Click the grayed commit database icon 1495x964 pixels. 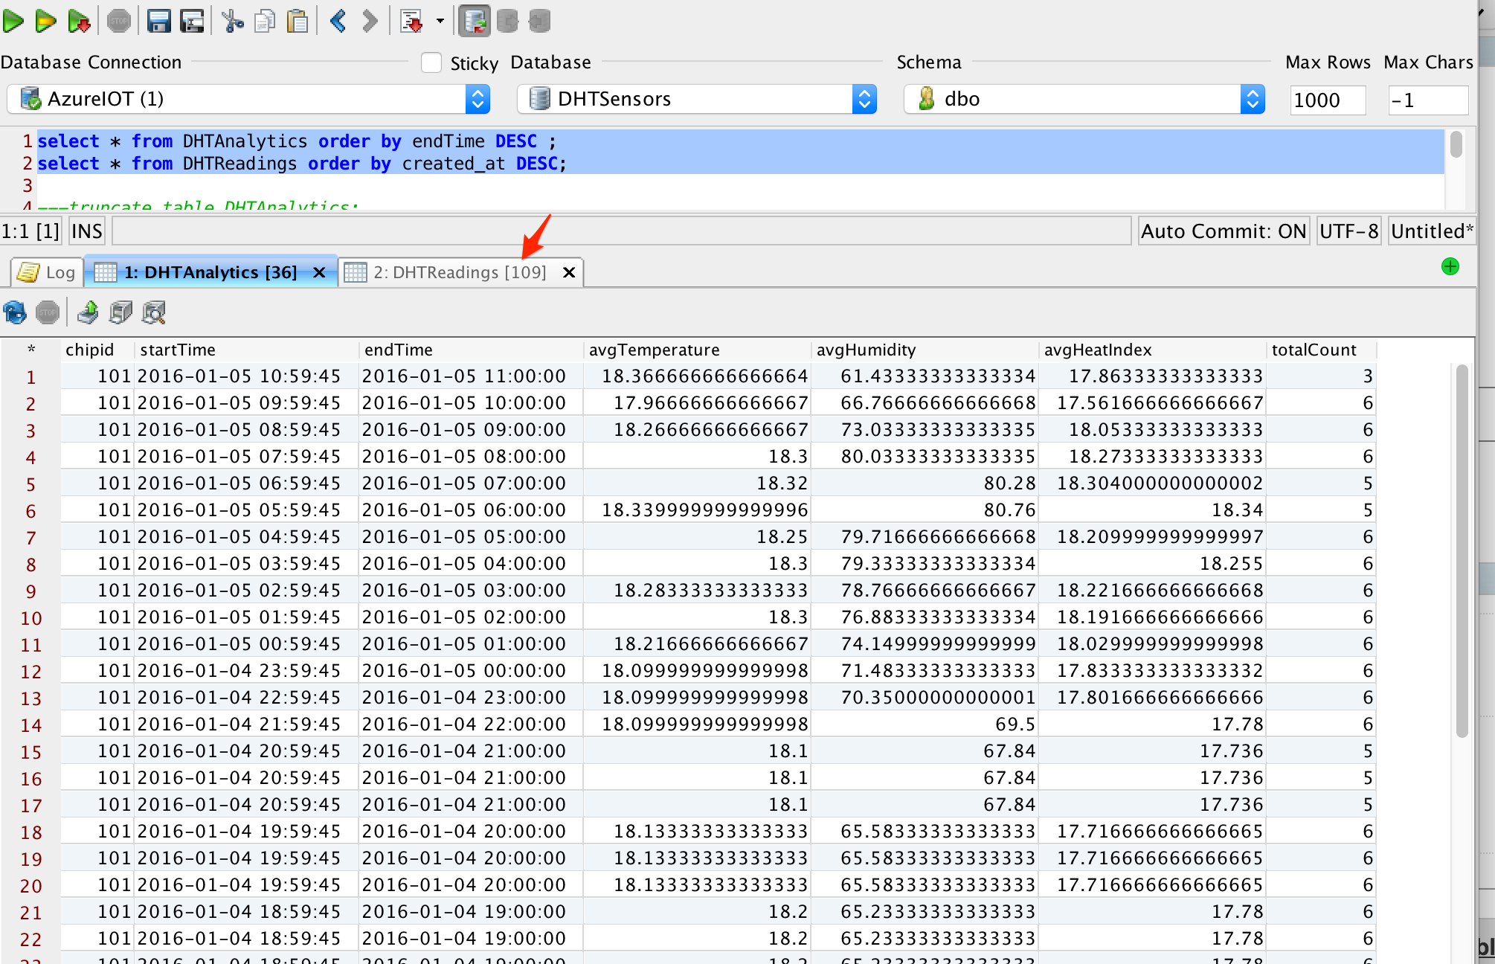pyautogui.click(x=507, y=21)
